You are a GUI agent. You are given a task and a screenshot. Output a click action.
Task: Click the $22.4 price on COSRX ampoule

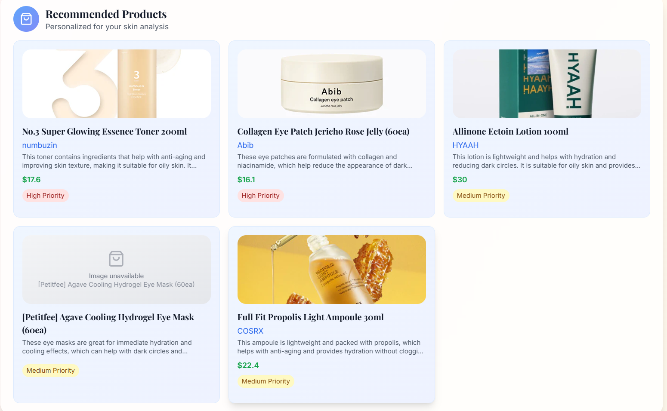pos(248,365)
